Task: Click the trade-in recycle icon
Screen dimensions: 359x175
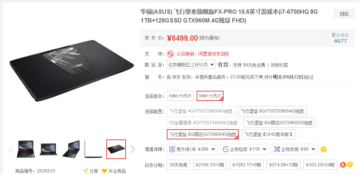Action: 170,54
